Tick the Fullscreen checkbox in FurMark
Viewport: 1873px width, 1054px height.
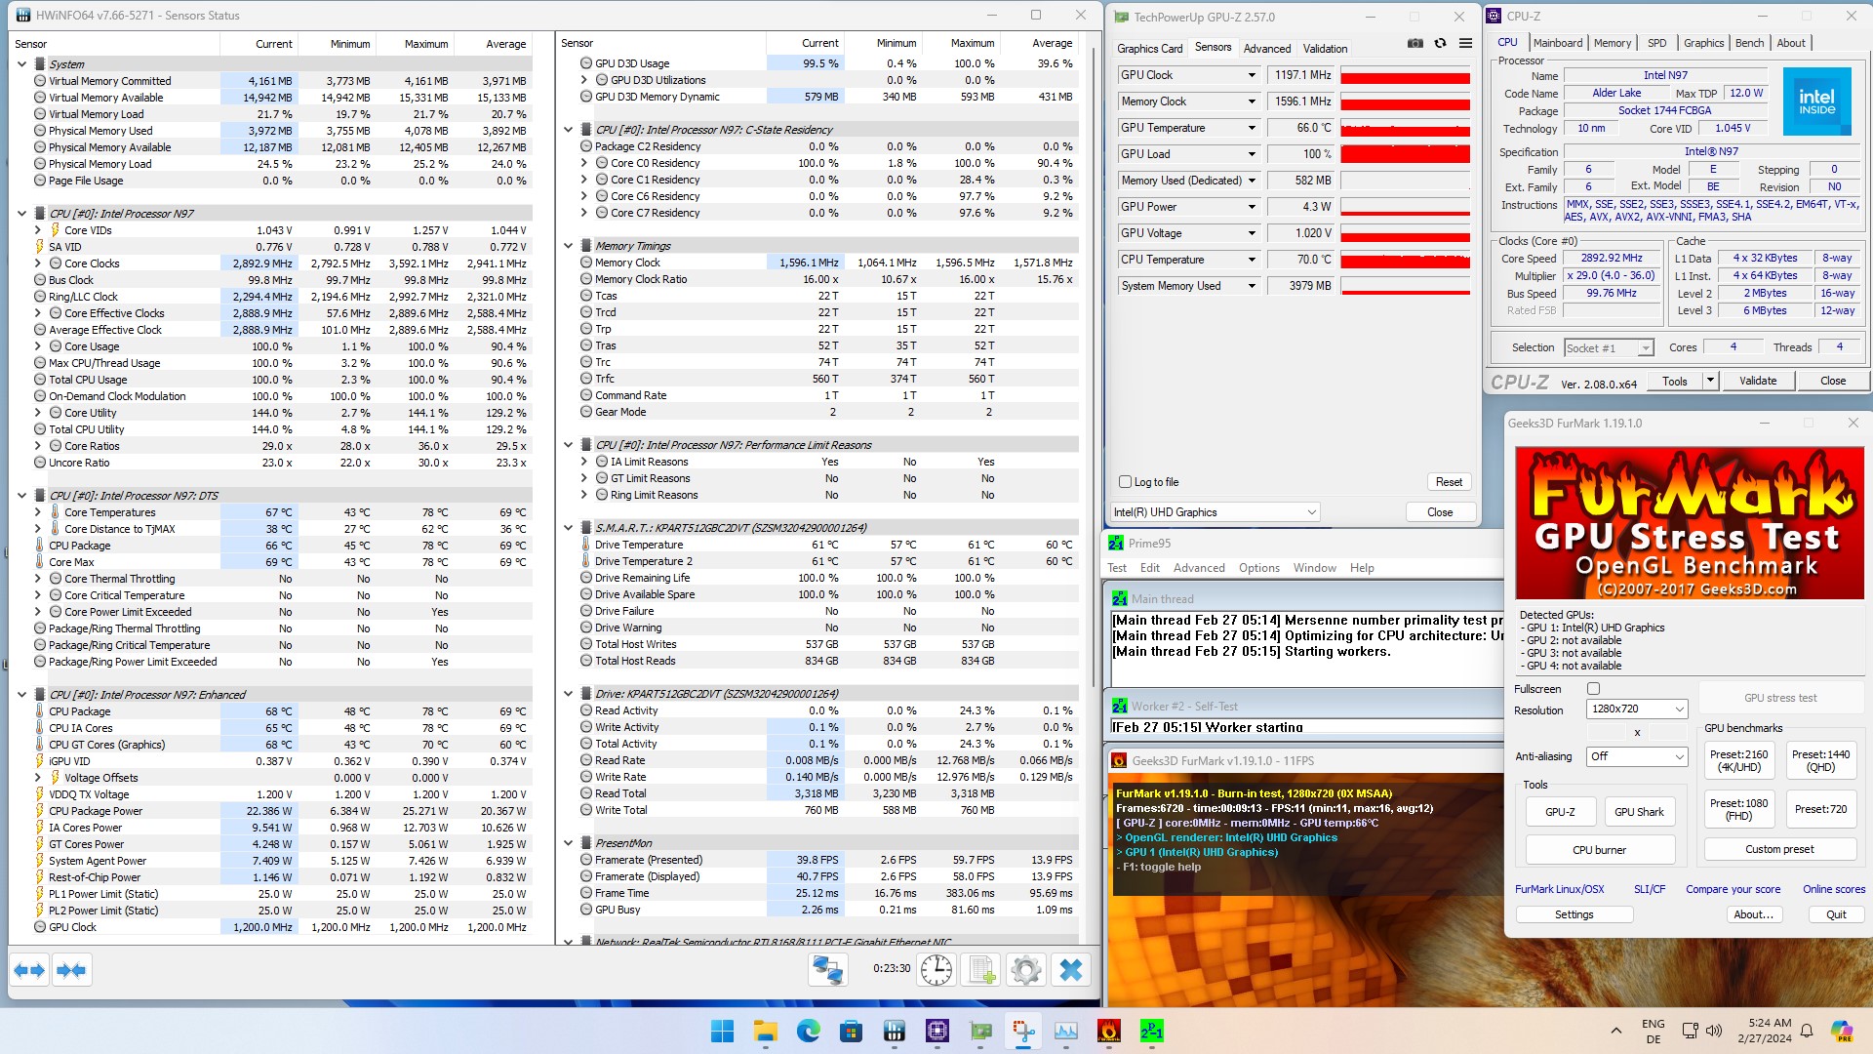tap(1593, 689)
